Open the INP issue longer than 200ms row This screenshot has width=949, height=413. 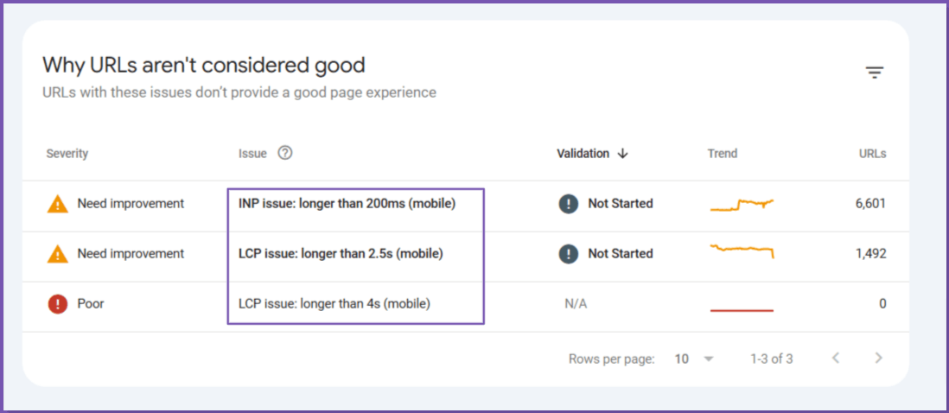(x=347, y=204)
